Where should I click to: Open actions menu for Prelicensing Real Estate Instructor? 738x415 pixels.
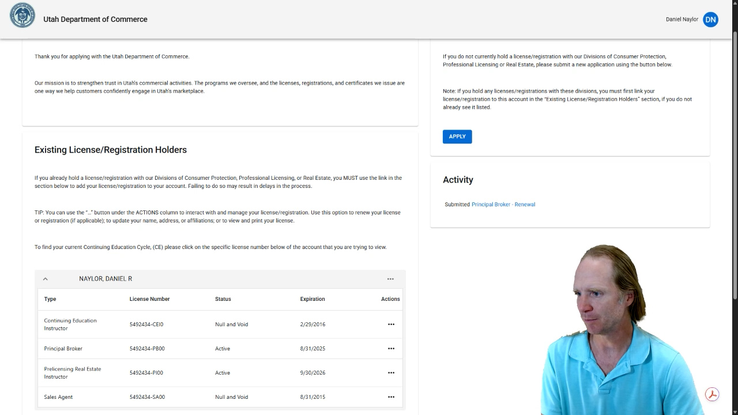point(391,373)
